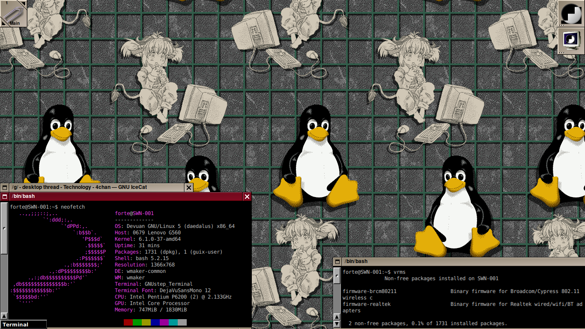This screenshot has height=329, width=585.
Task: Click the 'CPU: Intel Pentium P6200' line
Action: pyautogui.click(x=173, y=297)
